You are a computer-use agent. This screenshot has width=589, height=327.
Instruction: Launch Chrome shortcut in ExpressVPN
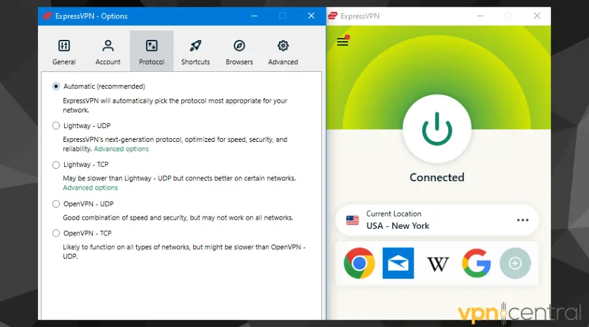pyautogui.click(x=359, y=263)
